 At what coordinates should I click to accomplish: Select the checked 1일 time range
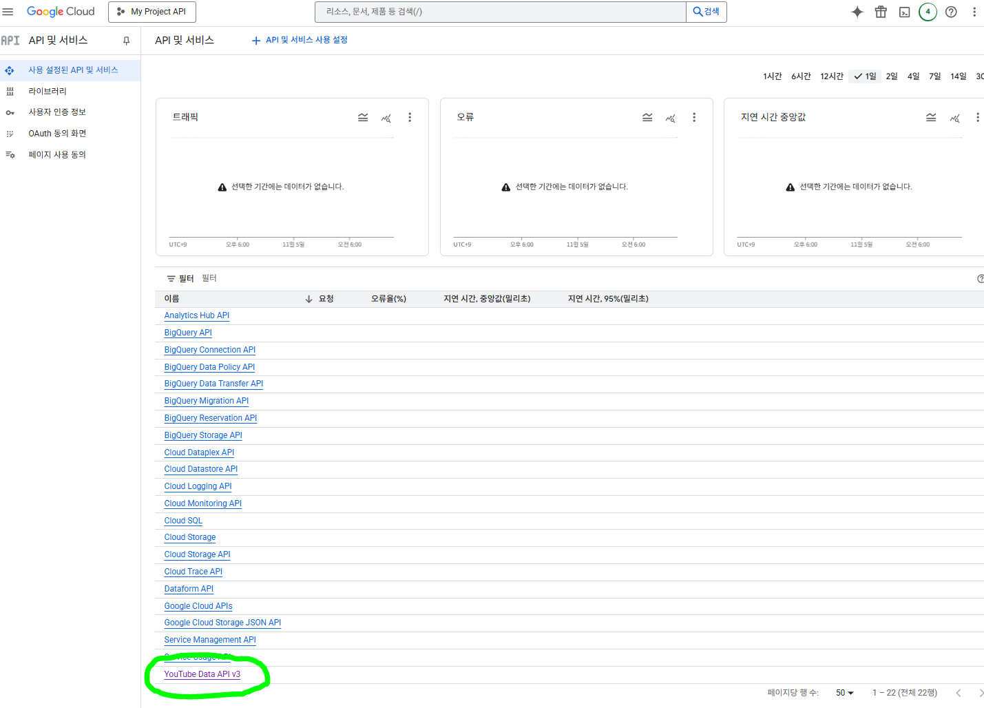866,76
